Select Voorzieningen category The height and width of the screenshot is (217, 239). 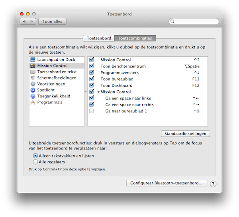pos(57,84)
